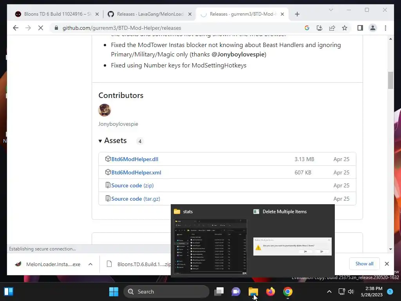Go back using browser back arrow
This screenshot has height=301, width=401.
(16, 28)
